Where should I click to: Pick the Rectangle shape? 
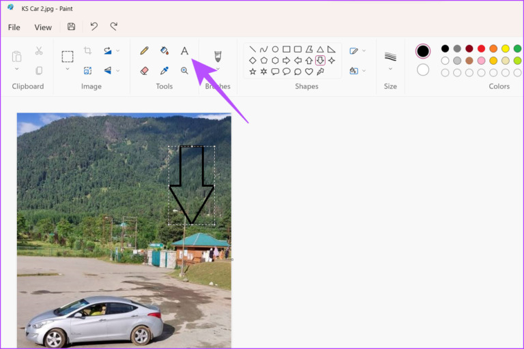pos(287,50)
